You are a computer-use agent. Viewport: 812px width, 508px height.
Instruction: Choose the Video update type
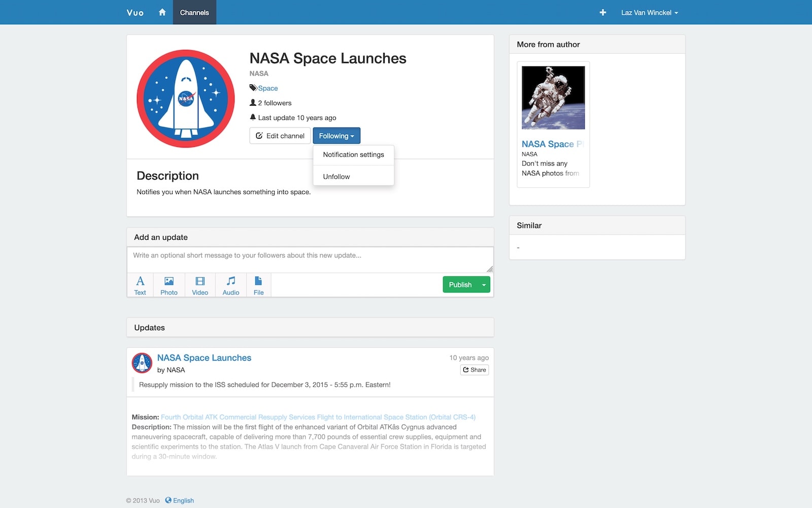(x=200, y=285)
